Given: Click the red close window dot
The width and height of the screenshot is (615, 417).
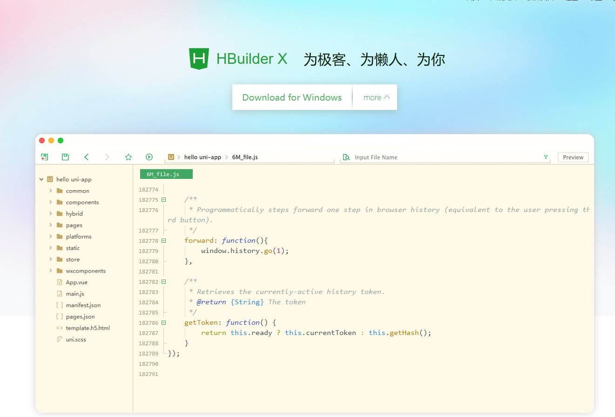Looking at the screenshot, I should click(42, 140).
